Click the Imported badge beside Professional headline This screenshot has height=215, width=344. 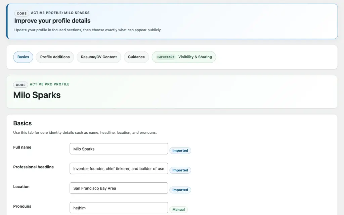[x=180, y=170]
